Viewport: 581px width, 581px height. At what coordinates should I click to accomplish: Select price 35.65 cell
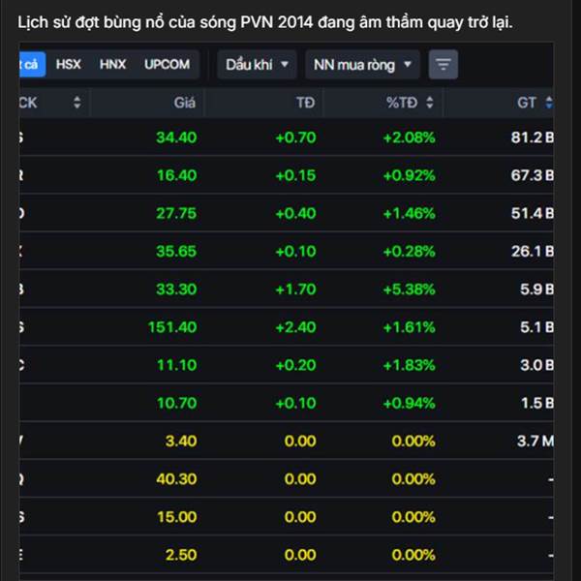click(176, 251)
